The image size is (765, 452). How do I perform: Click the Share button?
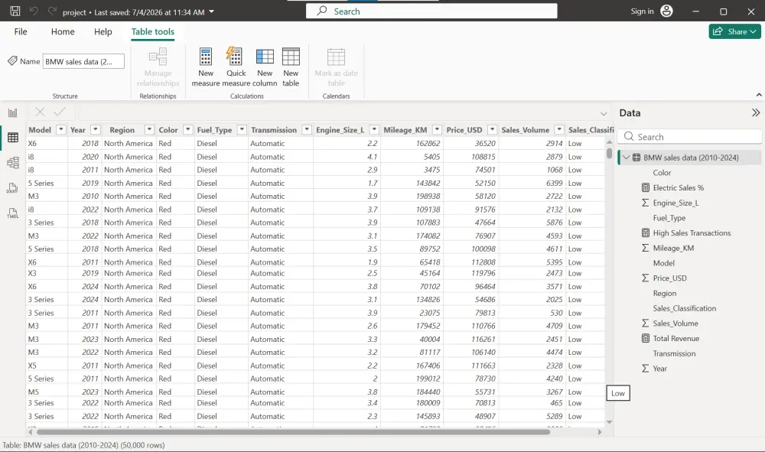click(734, 31)
